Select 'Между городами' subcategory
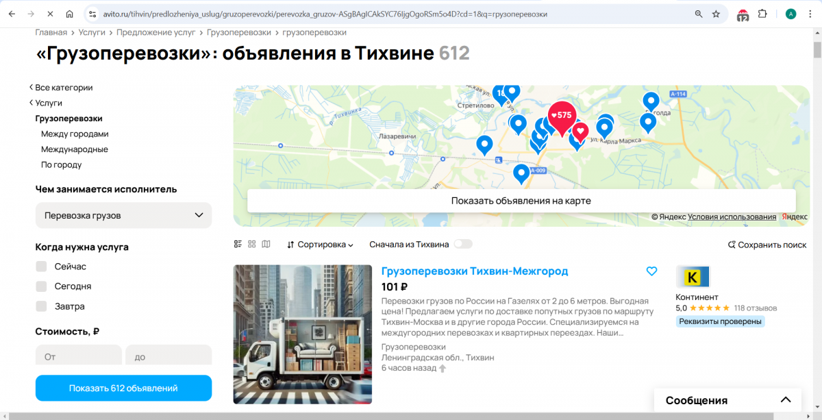Viewport: 822px width, 420px height. 75,134
